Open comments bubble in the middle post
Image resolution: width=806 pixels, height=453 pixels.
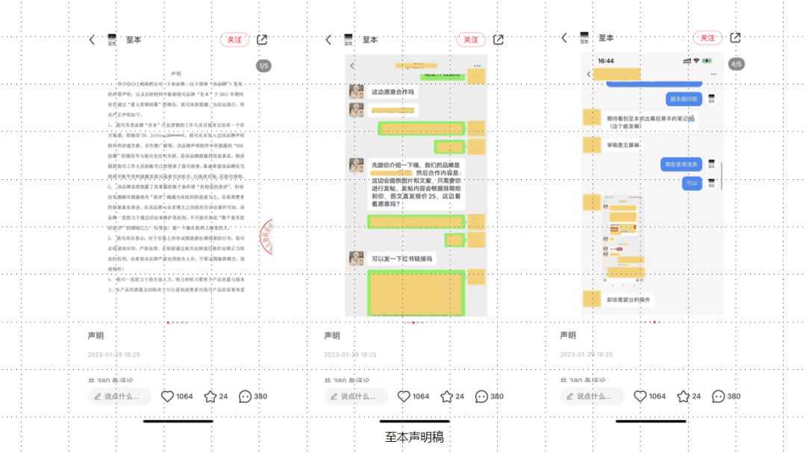pyautogui.click(x=481, y=396)
